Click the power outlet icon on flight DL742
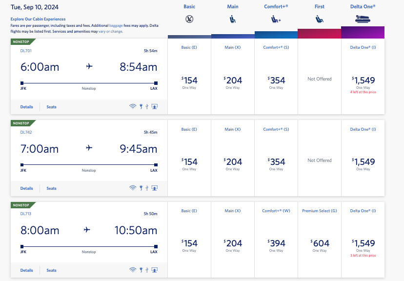The height and width of the screenshot is (281, 404). pyautogui.click(x=141, y=188)
